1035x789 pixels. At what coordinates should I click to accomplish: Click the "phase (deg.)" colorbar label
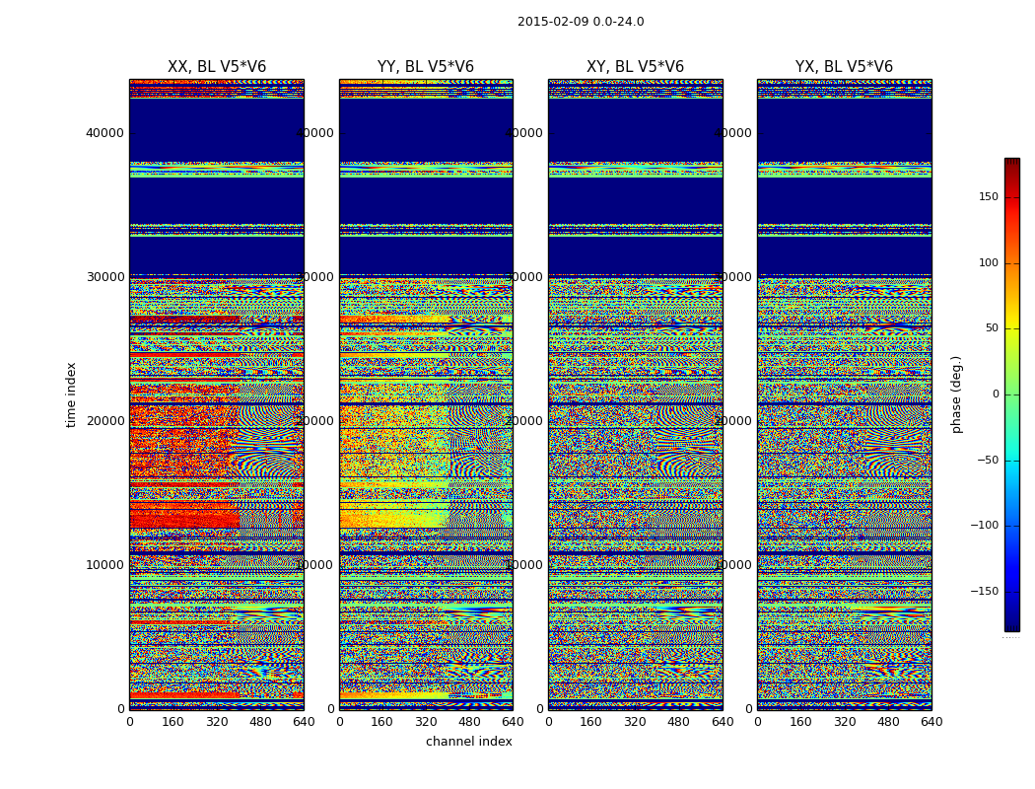click(x=956, y=394)
